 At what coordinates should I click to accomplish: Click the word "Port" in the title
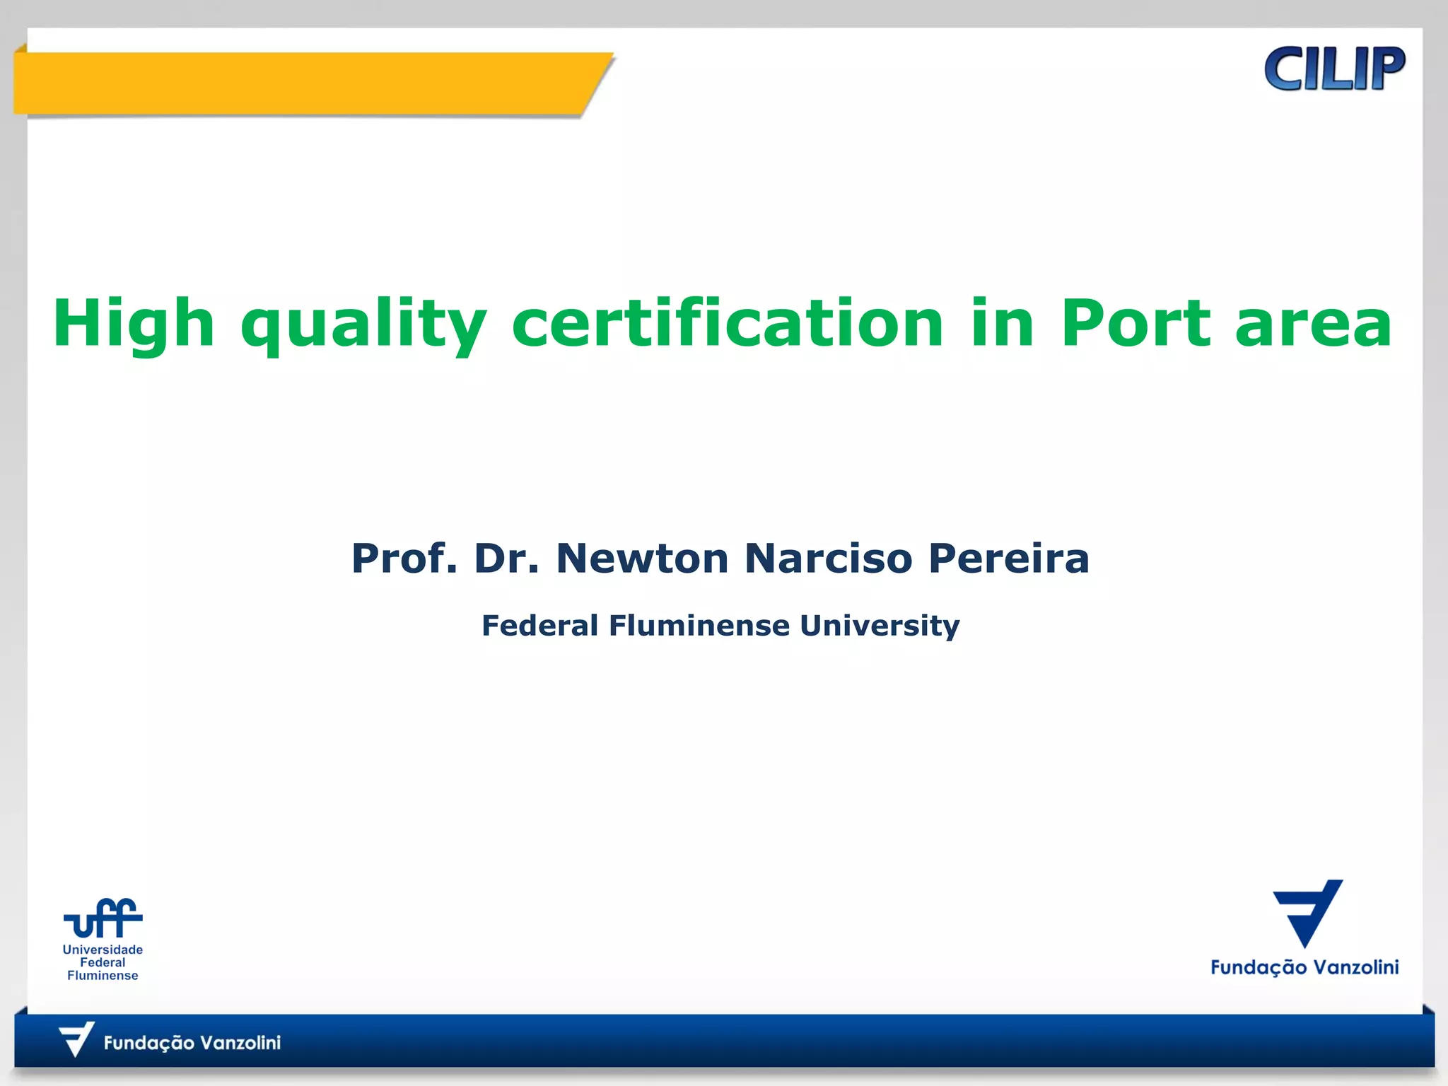[x=1135, y=323]
